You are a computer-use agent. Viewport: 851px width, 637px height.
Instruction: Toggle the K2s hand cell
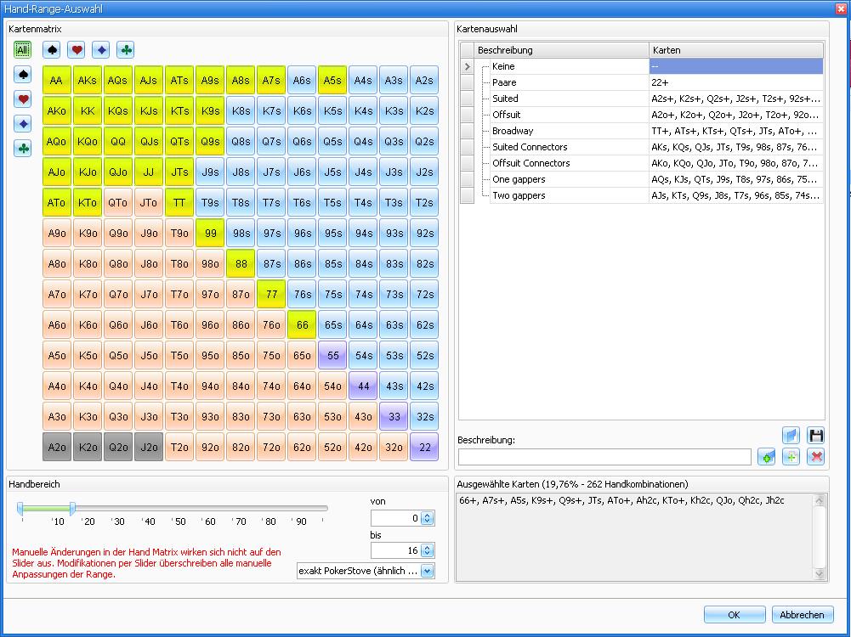click(x=424, y=110)
